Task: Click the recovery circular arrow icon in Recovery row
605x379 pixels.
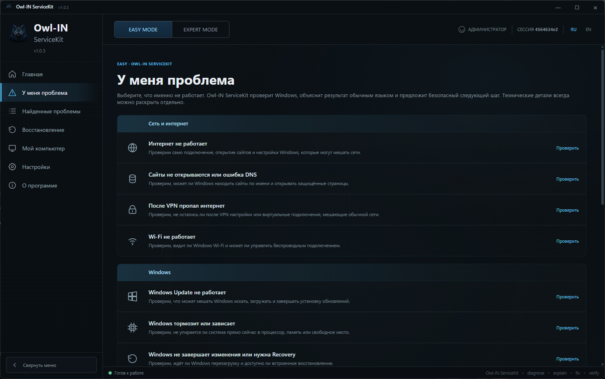Action: pos(132,358)
